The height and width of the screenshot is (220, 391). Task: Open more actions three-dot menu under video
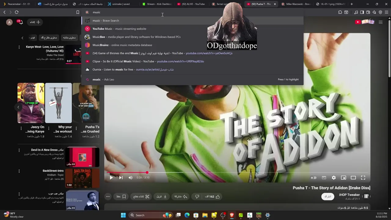point(108,196)
